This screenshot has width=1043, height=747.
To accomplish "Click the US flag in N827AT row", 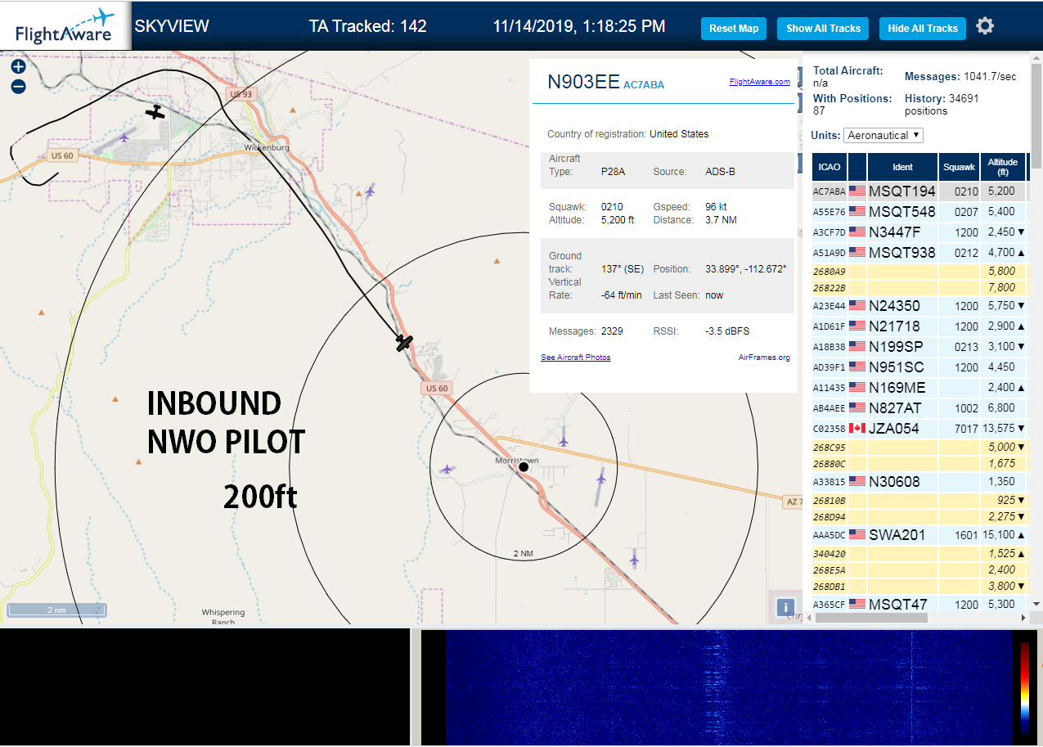I will [x=857, y=407].
